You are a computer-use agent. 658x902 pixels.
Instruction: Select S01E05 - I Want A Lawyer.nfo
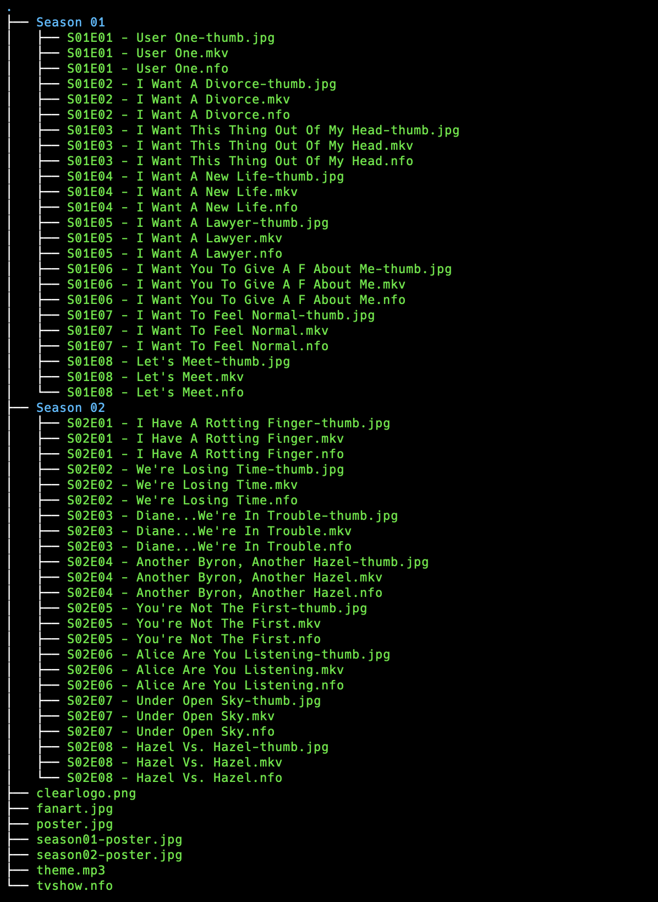pos(174,254)
